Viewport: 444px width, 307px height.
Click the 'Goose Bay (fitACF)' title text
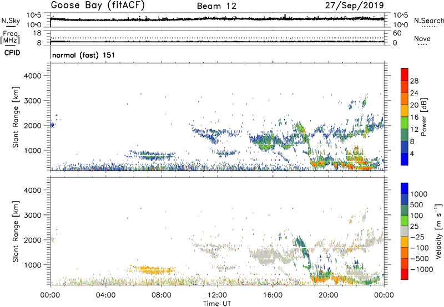point(98,6)
